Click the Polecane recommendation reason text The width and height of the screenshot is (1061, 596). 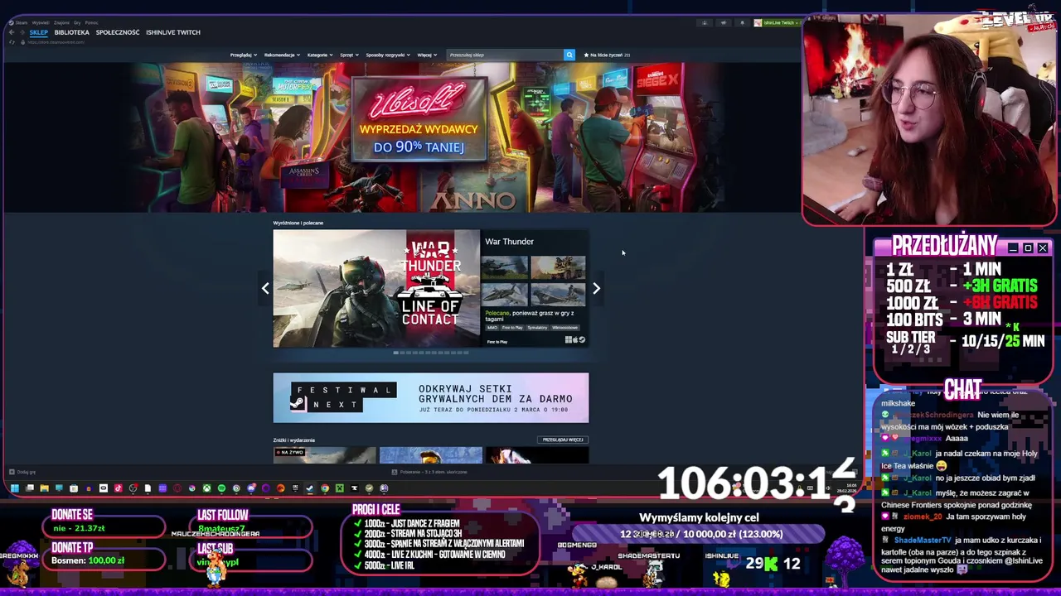[530, 315]
